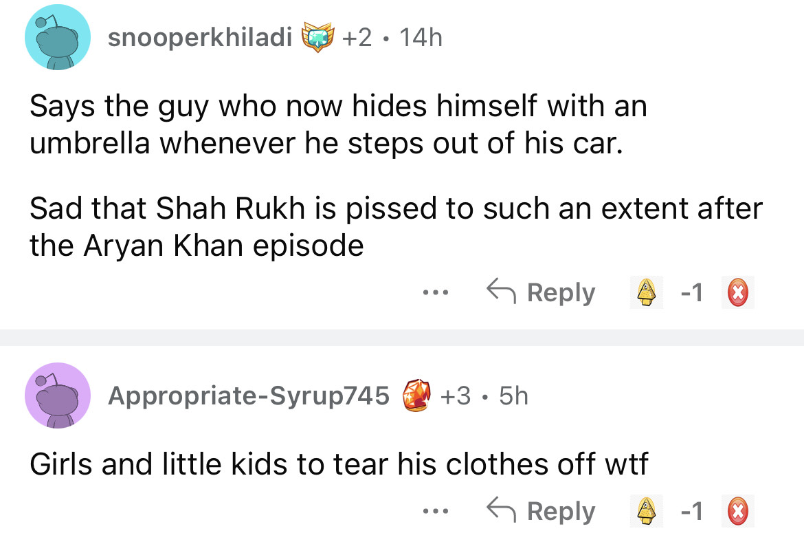Open more options on Appropriate-Syrup745's comment
Image resolution: width=804 pixels, height=542 pixels.
pos(436,512)
